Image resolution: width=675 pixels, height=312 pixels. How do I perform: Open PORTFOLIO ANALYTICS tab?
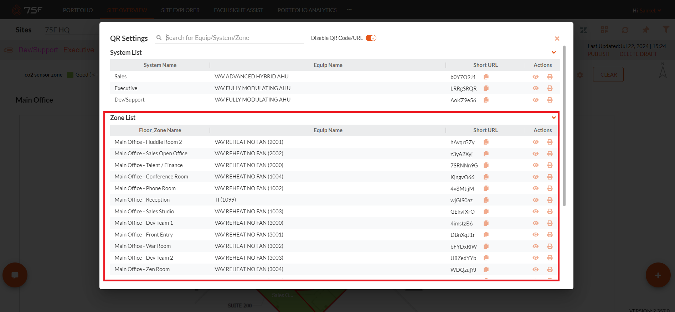click(x=307, y=10)
